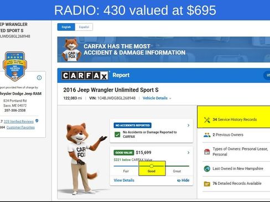
Task: Click the wrench service history icon
Action: click(x=207, y=120)
